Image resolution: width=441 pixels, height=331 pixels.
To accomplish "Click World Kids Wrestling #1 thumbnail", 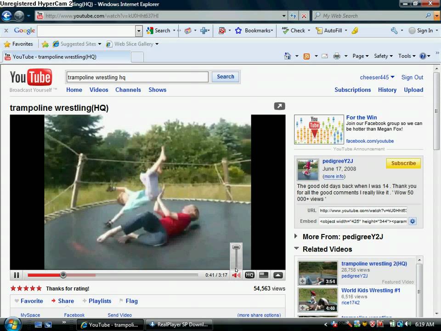I will point(318,300).
